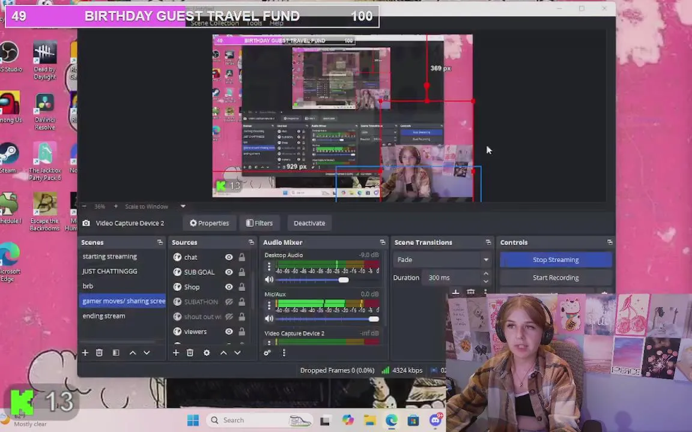Move selected source up with arrow
This screenshot has height=432, width=692.
point(223,353)
